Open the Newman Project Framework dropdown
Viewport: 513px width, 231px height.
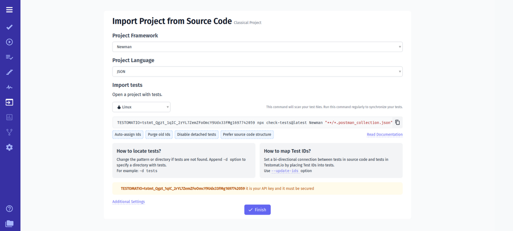(257, 47)
